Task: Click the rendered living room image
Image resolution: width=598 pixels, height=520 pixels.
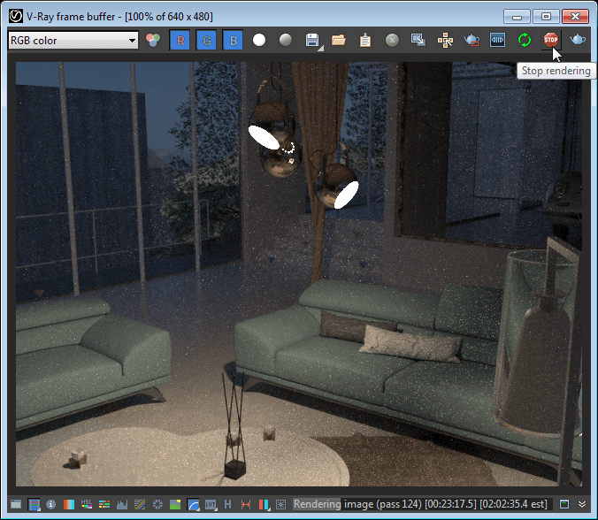Action: (x=299, y=274)
